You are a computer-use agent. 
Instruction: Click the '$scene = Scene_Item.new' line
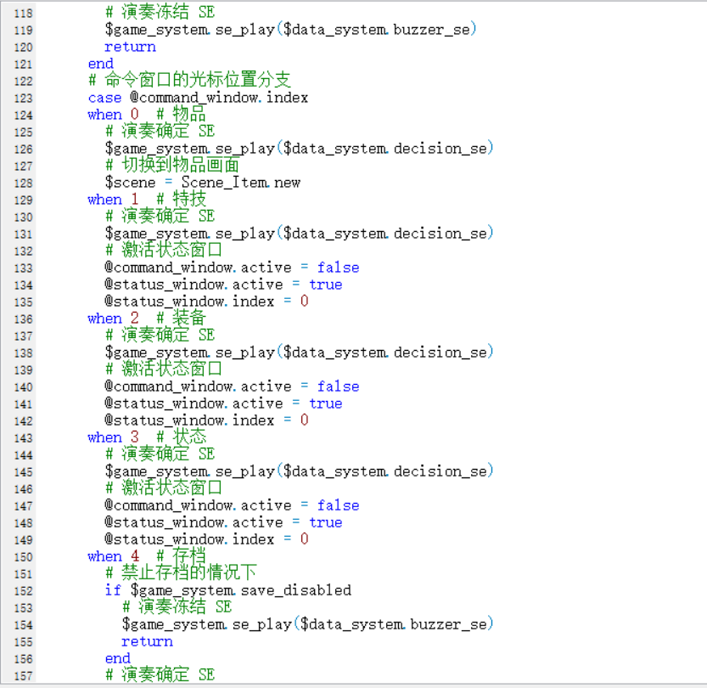tap(203, 183)
